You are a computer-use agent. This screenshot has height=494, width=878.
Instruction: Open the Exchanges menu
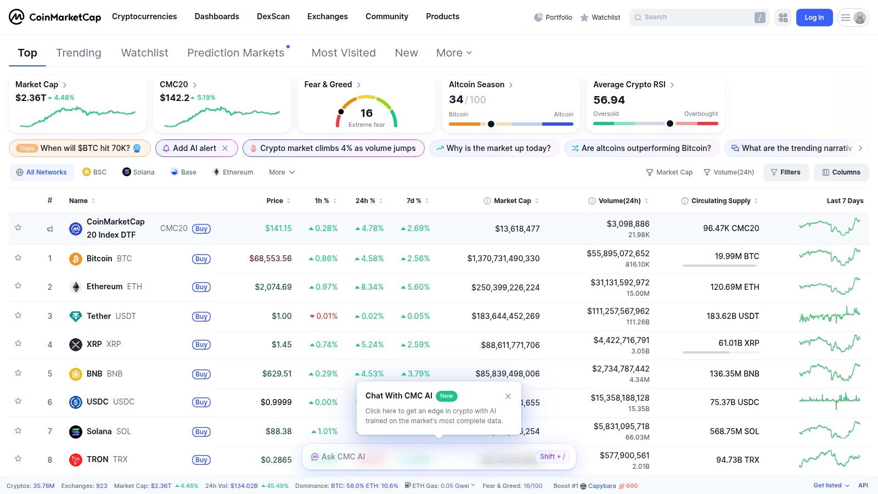point(327,16)
